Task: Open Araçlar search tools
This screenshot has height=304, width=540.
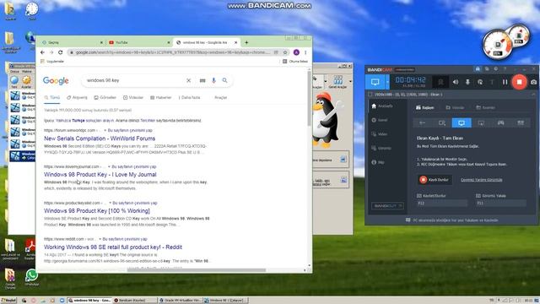Action: (x=221, y=98)
